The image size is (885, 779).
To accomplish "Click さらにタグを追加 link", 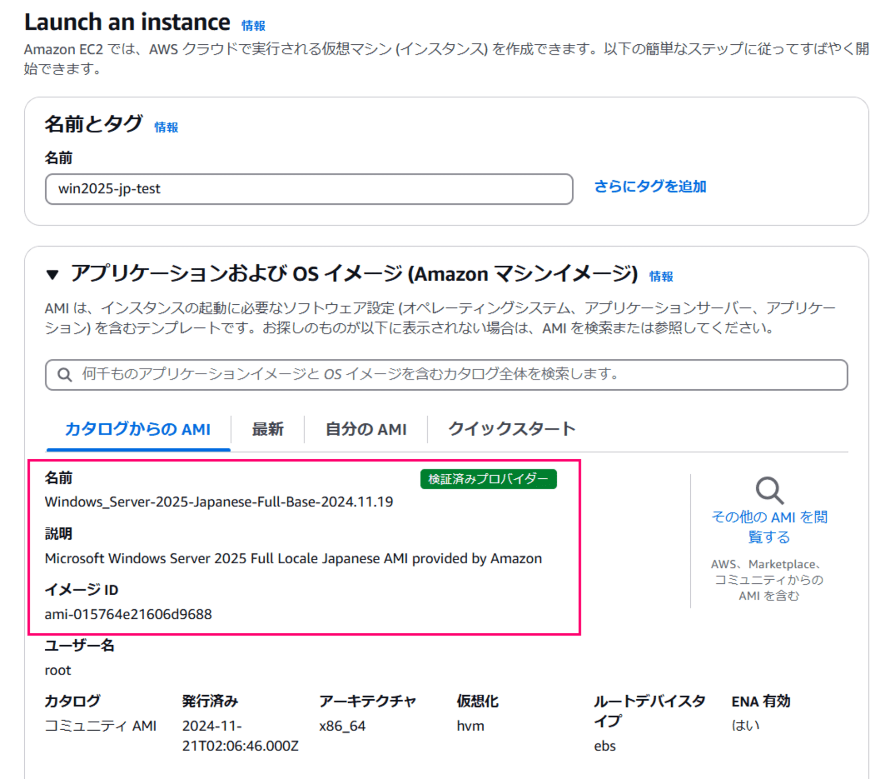I will click(x=650, y=186).
